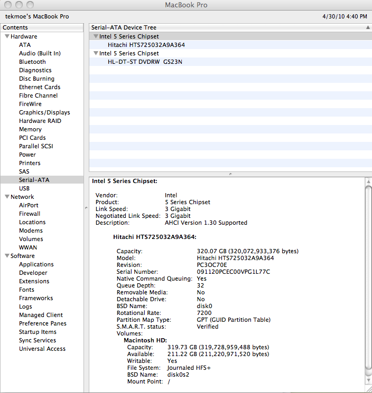
Task: Click tekmoe's MacBook Pro header text
Action: [37, 16]
